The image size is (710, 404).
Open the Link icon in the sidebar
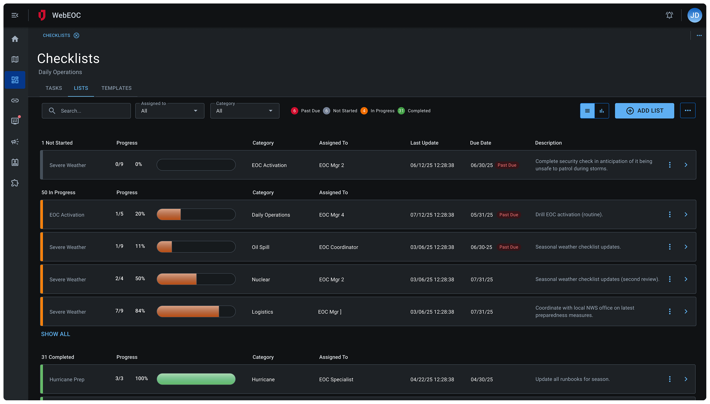(15, 100)
